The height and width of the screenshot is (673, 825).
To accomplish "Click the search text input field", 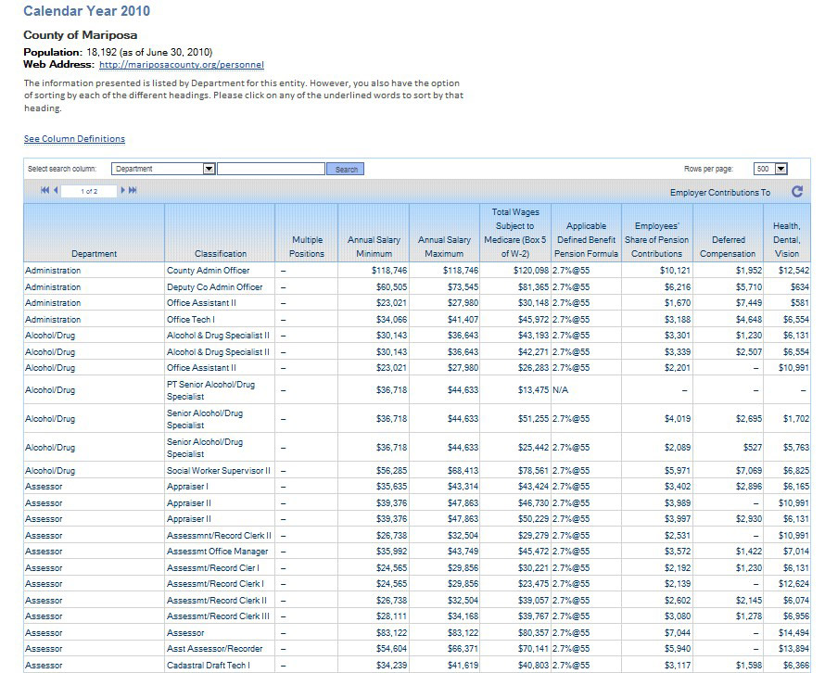I will (271, 169).
